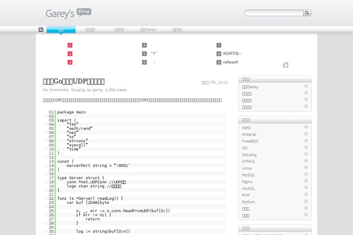
Task: Click the arrow icon in the PHP row
Action: (x=306, y=194)
